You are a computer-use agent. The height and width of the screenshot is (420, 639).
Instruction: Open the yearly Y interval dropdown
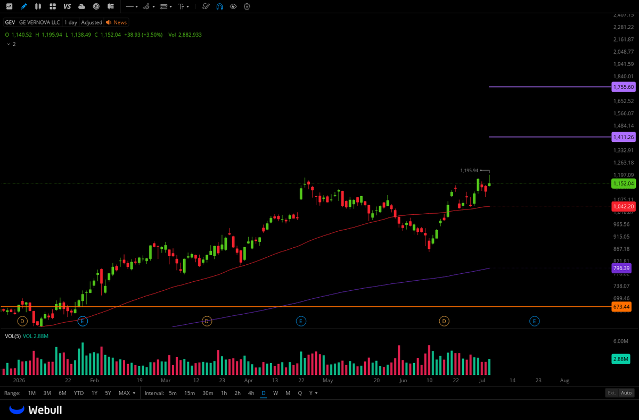tap(313, 393)
